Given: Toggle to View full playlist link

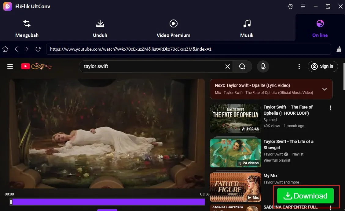Looking at the screenshot, I should [277, 160].
